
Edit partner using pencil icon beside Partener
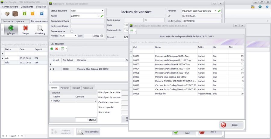(219, 11)
